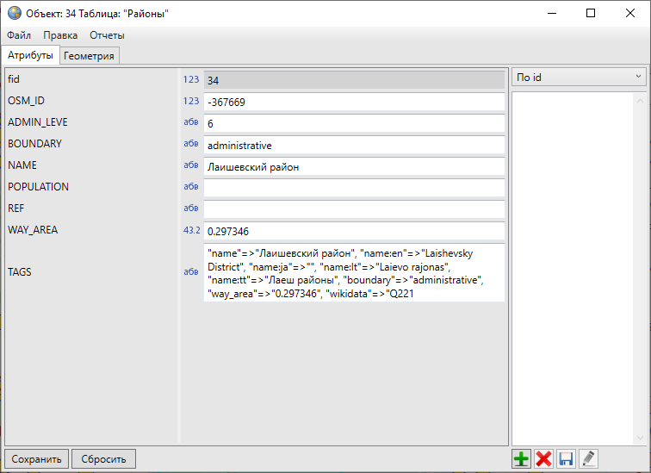Open the Правка menu
The image size is (651, 473).
(60, 35)
